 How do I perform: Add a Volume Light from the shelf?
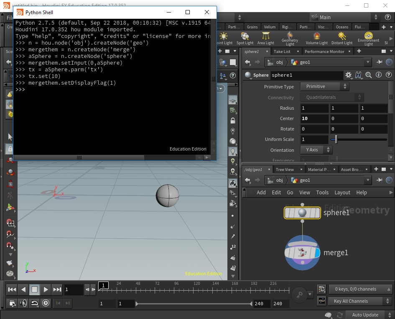pos(317,38)
